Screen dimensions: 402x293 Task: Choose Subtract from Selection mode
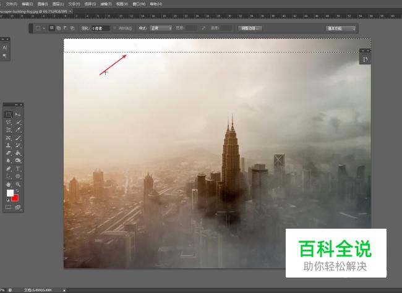click(x=66, y=28)
